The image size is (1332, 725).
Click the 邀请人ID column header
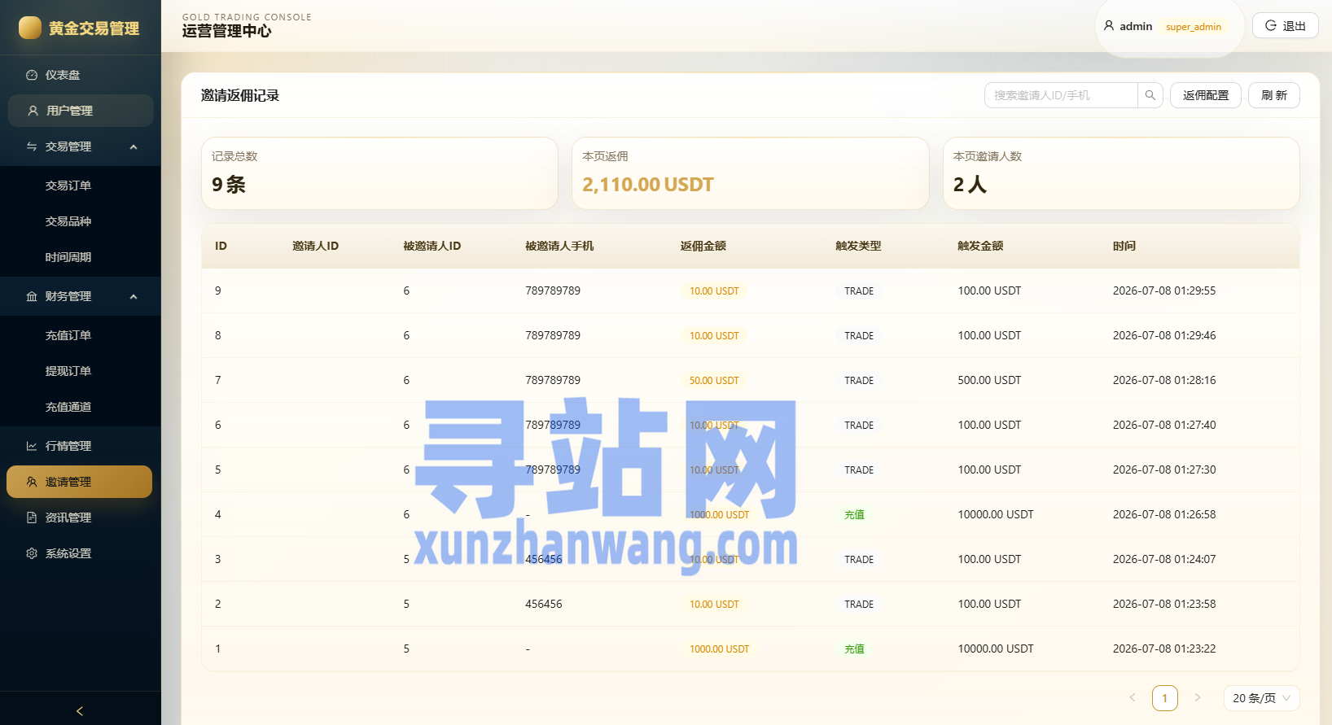point(316,246)
